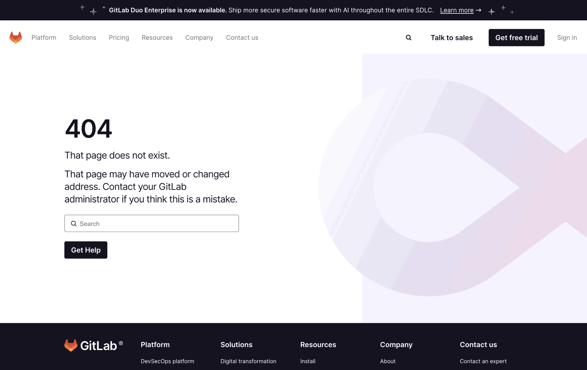
Task: Click the Solutions footer heading
Action: 236,345
